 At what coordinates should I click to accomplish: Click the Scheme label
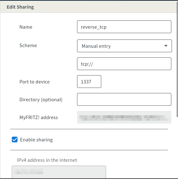28,46
